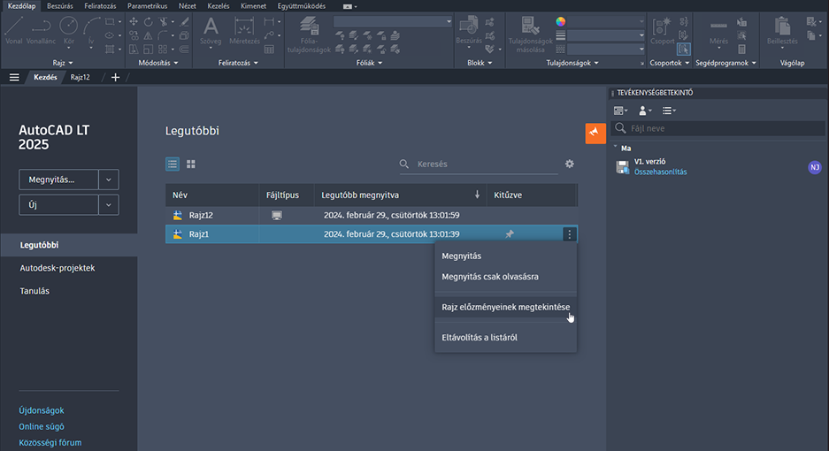Click the Új new drawing button
This screenshot has height=451, width=829.
[58, 205]
